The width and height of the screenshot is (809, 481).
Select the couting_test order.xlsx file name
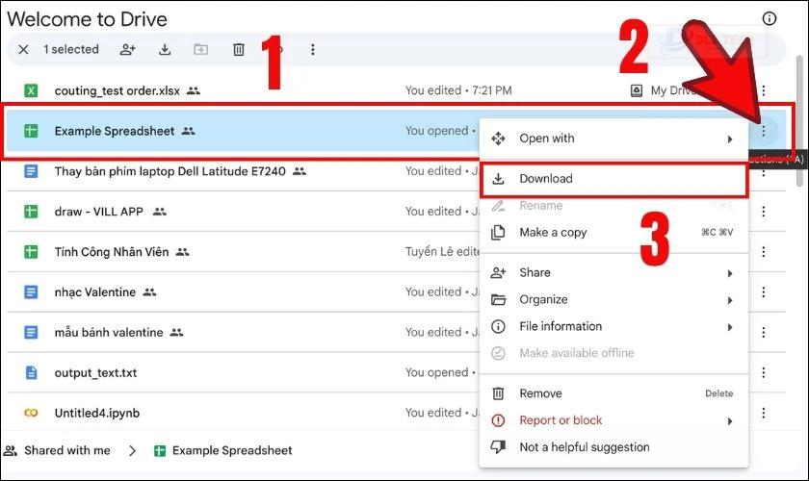click(x=117, y=90)
